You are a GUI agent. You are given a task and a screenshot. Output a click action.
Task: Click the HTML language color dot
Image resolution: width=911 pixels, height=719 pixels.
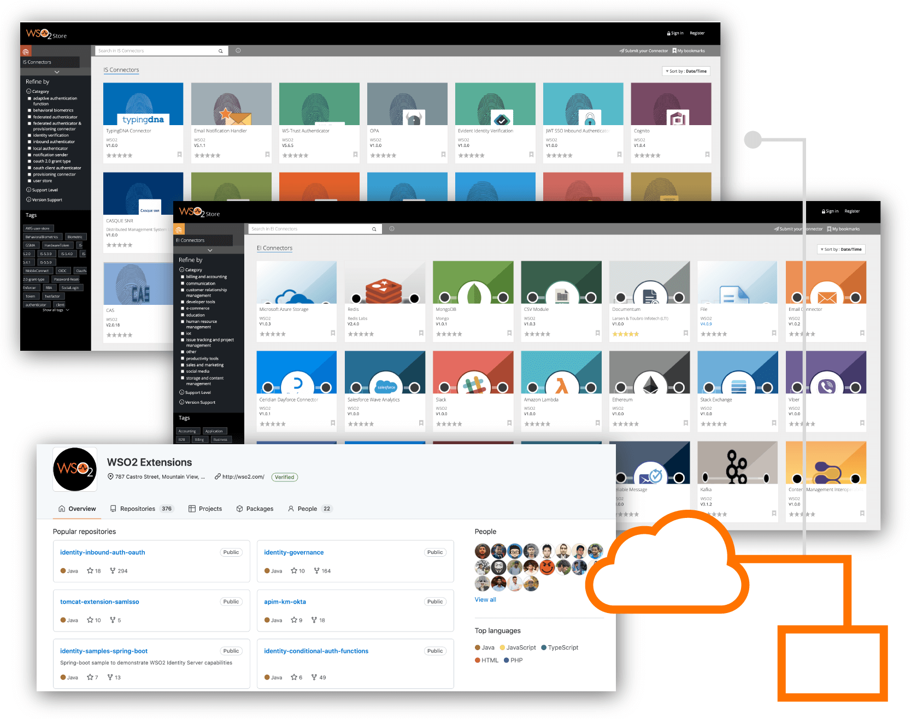pos(478,660)
